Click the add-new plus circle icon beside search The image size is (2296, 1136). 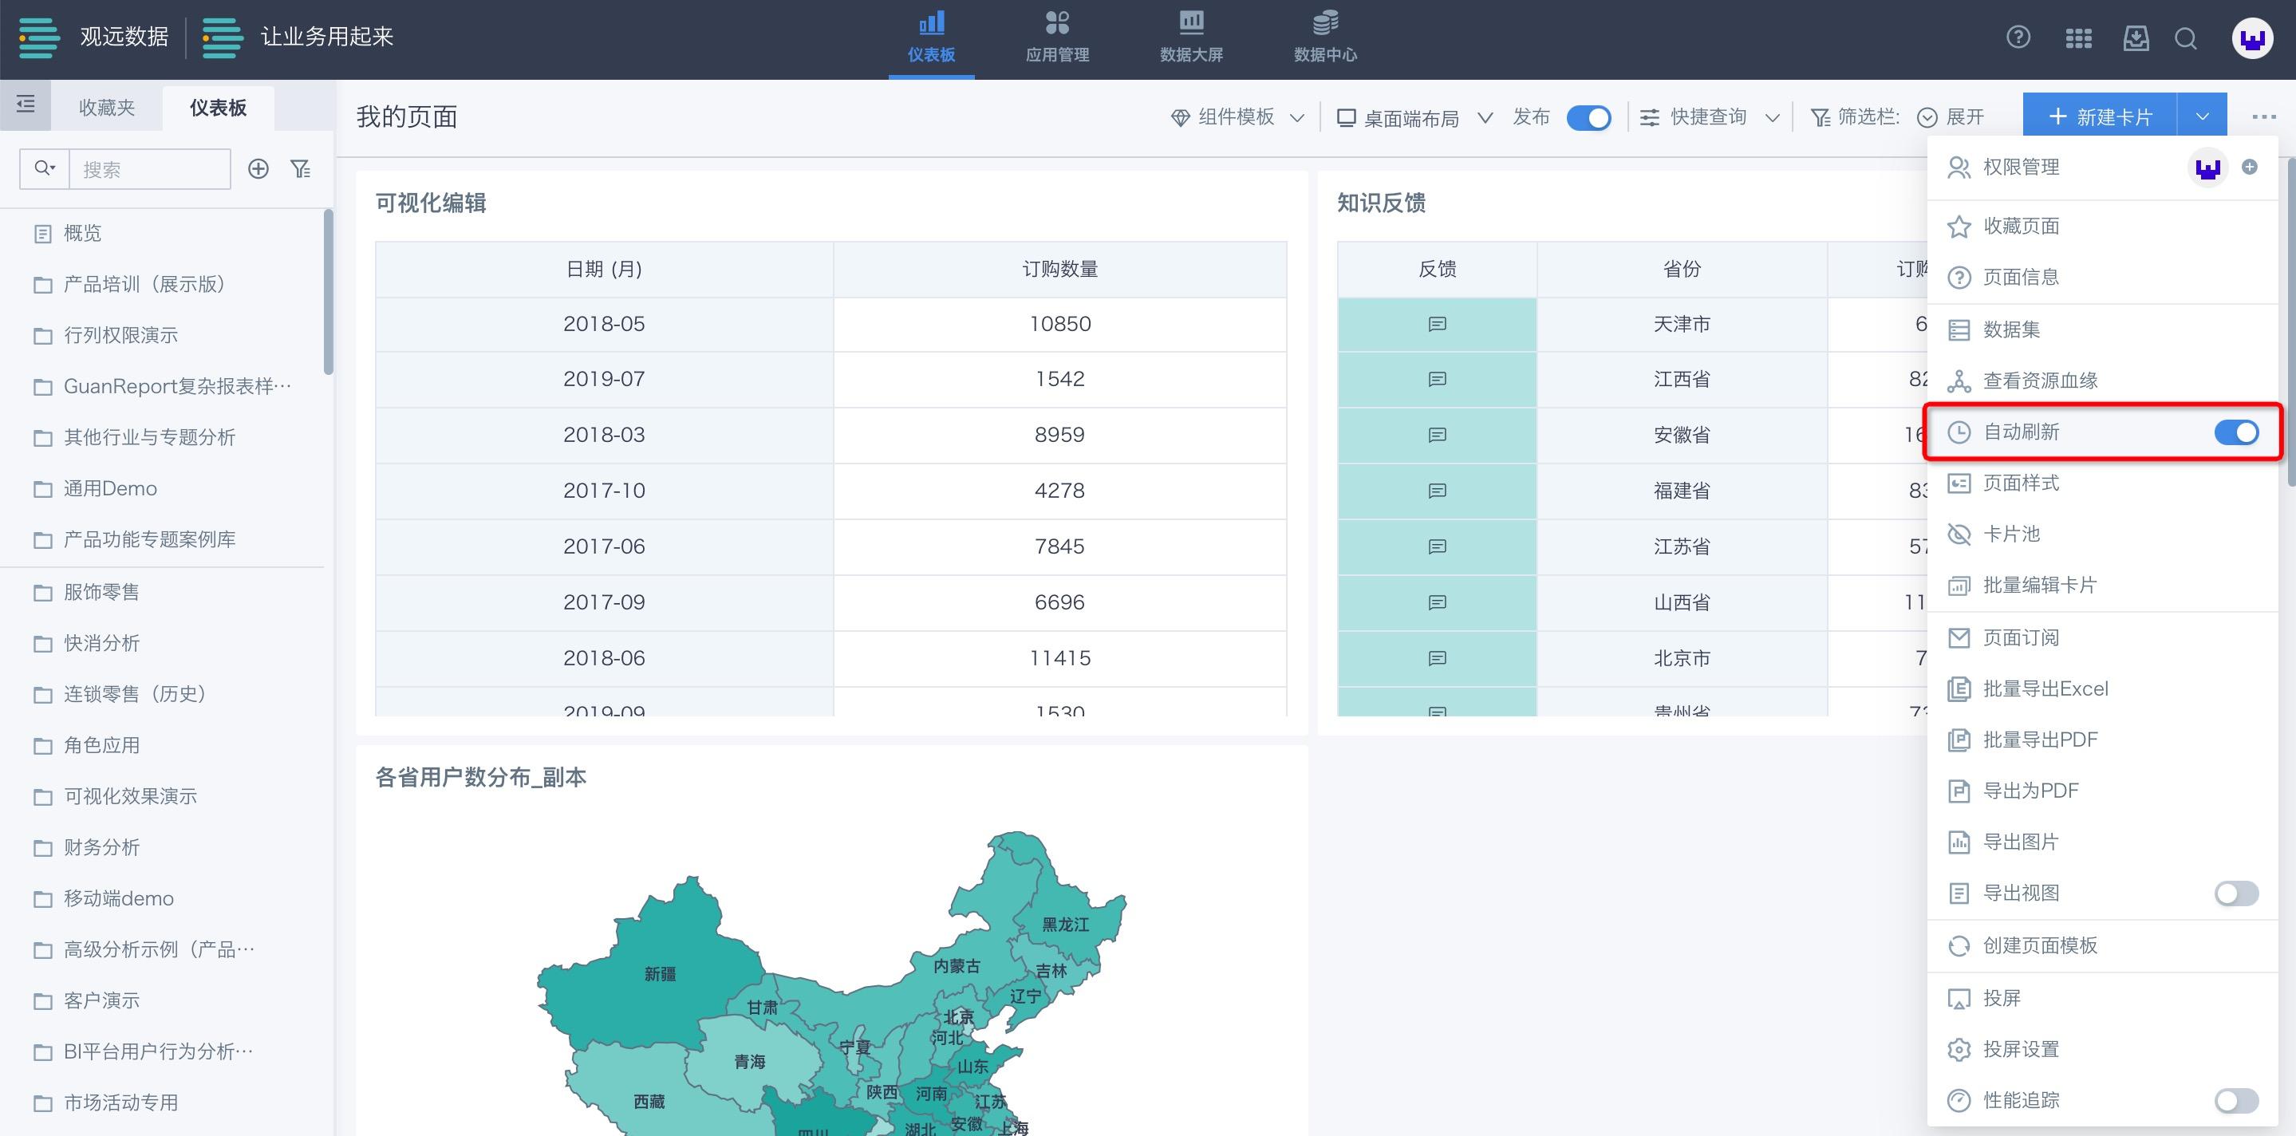coord(258,168)
